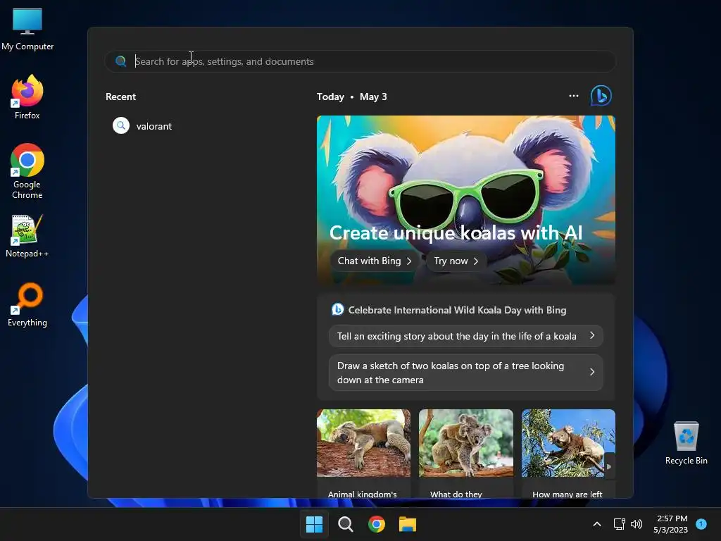Select the Notepad++ desktop shortcut

coord(27,236)
